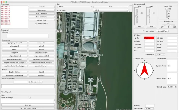Expand the side panel with >> button
Screen dimensions: 179x110
pyautogui.click(x=131, y=9)
